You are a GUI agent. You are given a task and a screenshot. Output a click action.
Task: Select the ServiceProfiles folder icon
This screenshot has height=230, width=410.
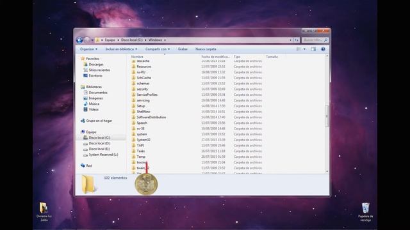point(134,95)
